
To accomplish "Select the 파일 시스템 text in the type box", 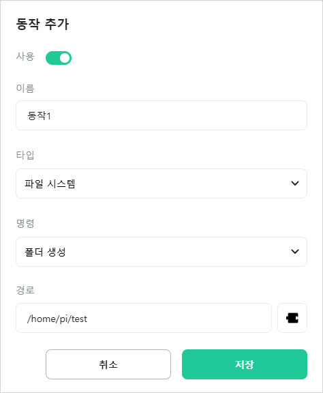I will point(50,184).
